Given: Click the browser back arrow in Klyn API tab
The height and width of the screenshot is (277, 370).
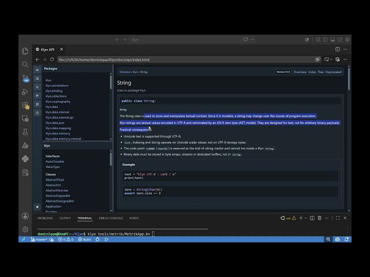Looking at the screenshot, I should (37, 59).
